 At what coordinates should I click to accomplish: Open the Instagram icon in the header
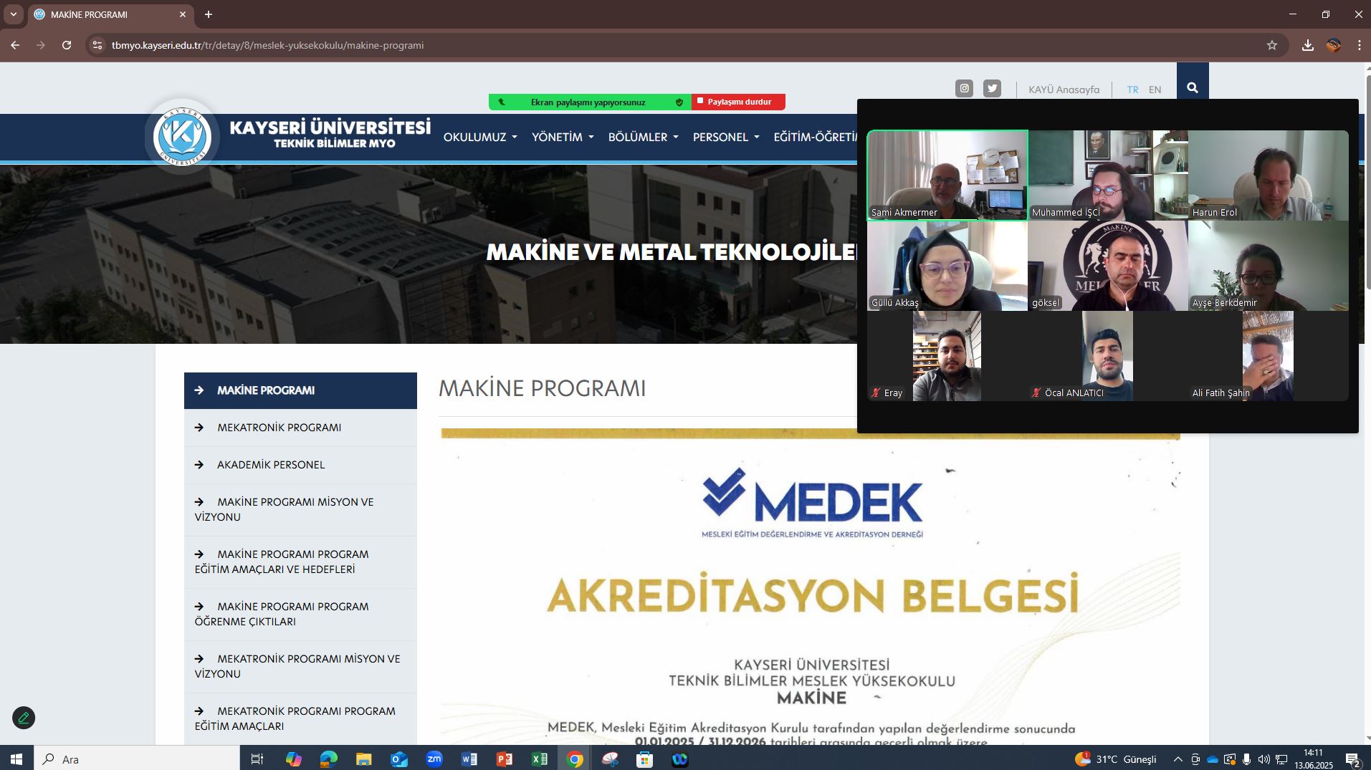pos(964,89)
